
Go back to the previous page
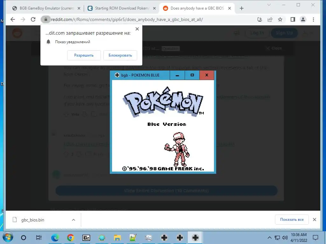[x=13, y=19]
